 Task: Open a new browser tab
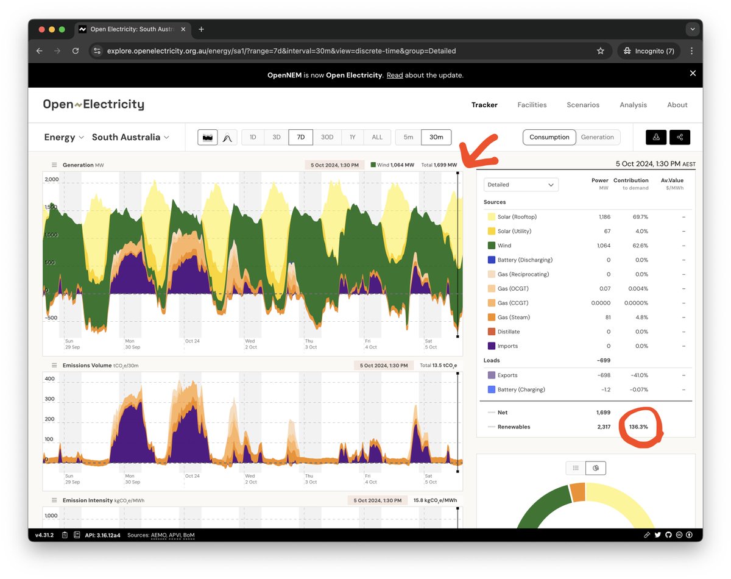click(x=202, y=29)
